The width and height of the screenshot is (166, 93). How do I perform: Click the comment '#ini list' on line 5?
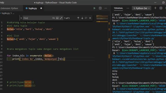point(13,36)
